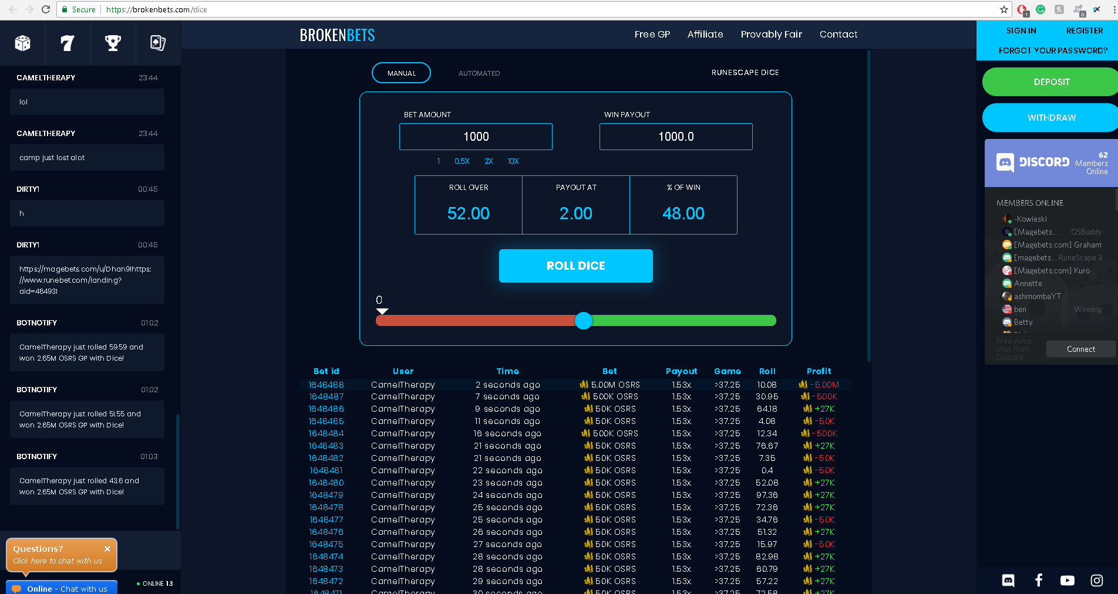Double the bet with the 2X button
The image size is (1118, 594).
coord(489,161)
